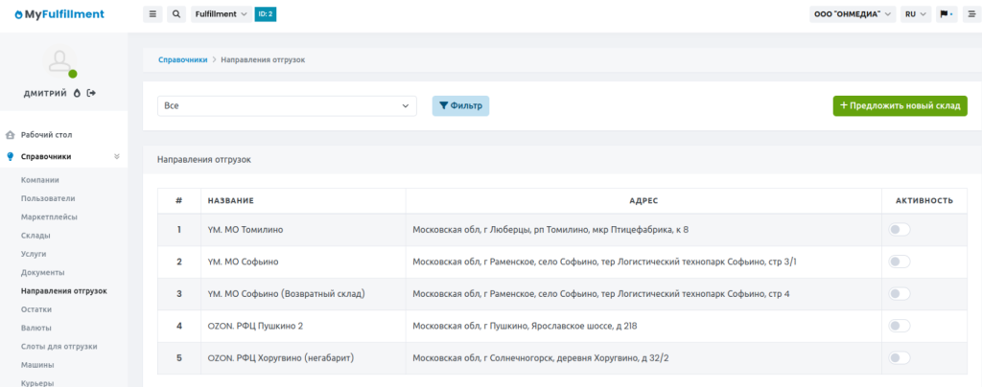Click the flag notifications icon
The width and height of the screenshot is (982, 387).
[x=946, y=14]
